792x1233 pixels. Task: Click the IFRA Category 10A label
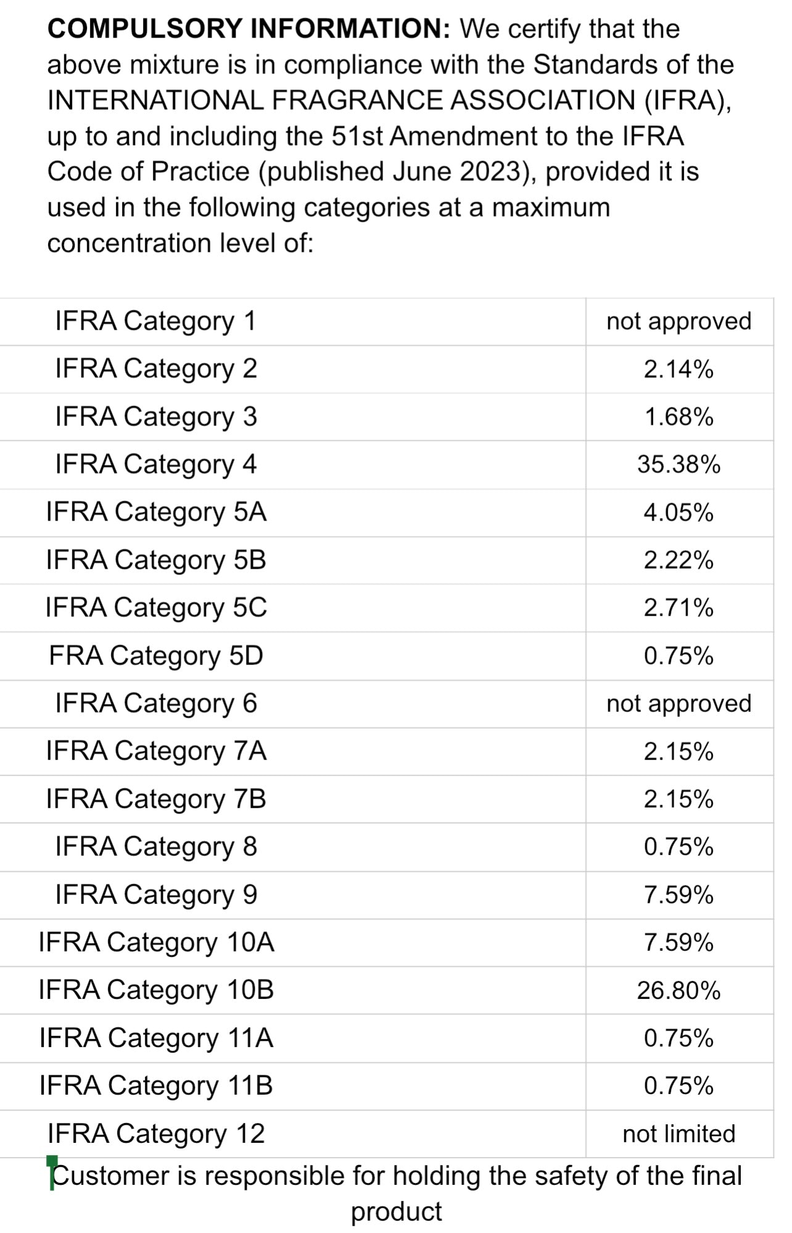click(156, 942)
